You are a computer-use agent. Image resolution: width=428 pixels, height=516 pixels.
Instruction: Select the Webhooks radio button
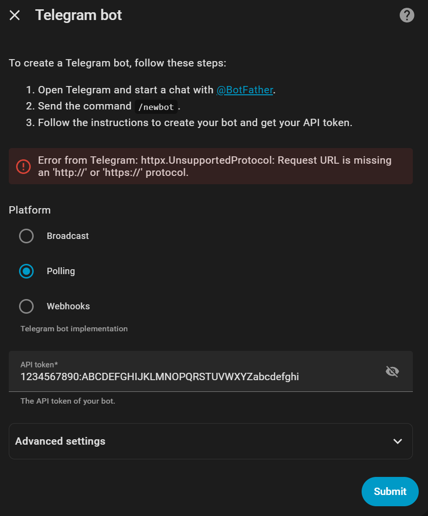(x=26, y=306)
